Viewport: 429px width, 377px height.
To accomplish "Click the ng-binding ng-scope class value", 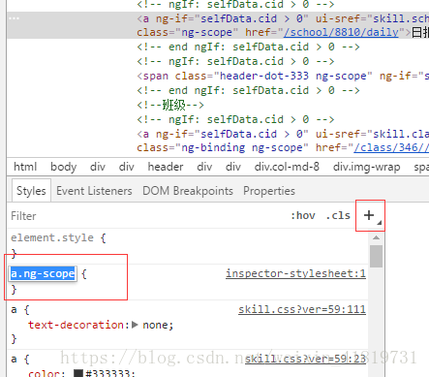I will click(242, 147).
